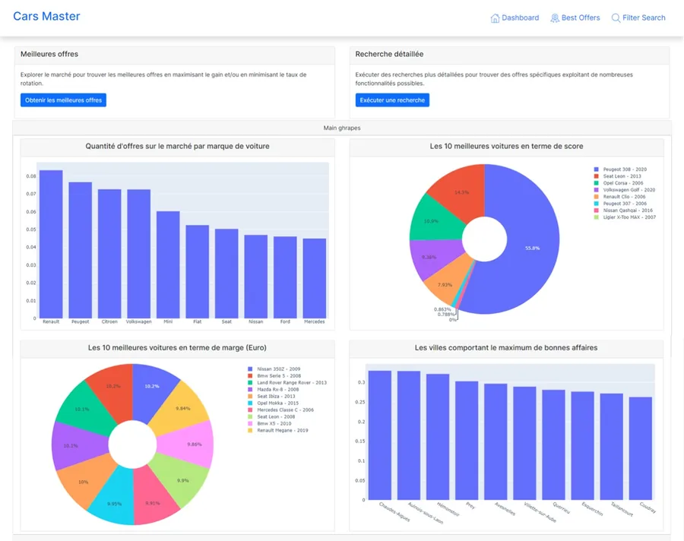The image size is (684, 541).
Task: Select the 55.8% slice in score pie
Action: coord(532,248)
